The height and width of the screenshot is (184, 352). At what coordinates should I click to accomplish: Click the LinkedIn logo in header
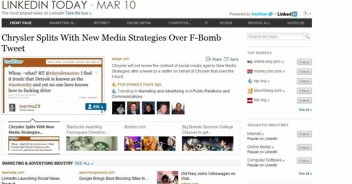pyautogui.click(x=287, y=14)
